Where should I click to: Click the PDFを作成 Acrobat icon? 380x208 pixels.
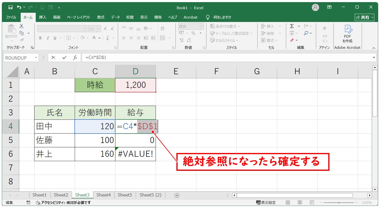pyautogui.click(x=347, y=33)
